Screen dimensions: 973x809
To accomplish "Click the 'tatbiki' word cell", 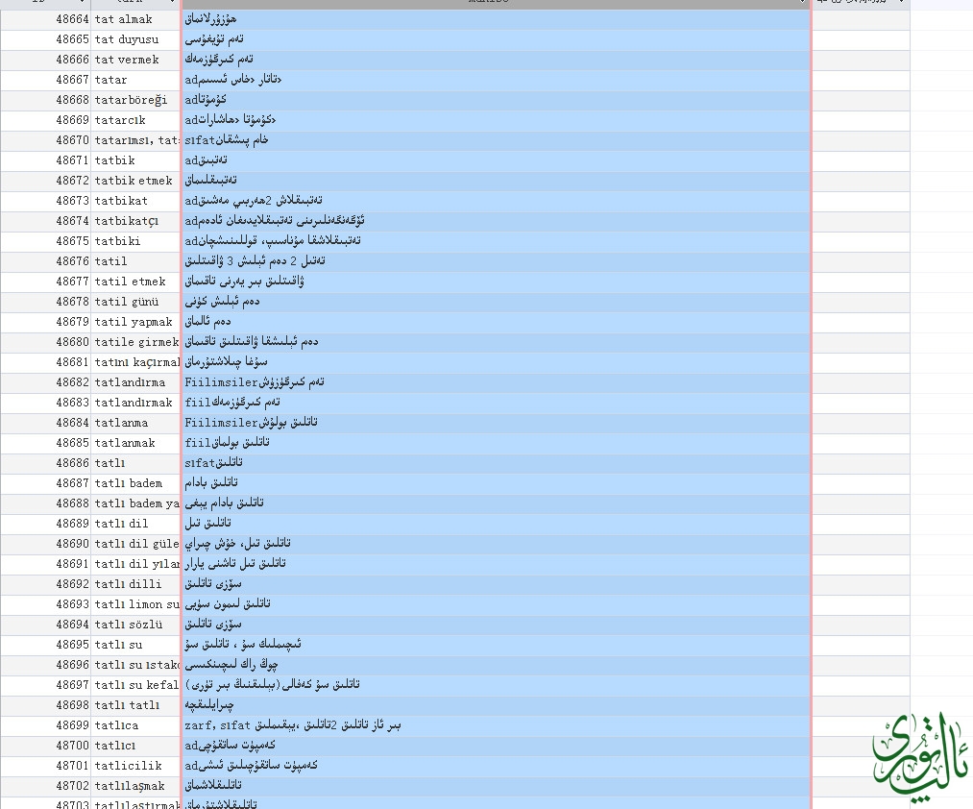I will [135, 241].
